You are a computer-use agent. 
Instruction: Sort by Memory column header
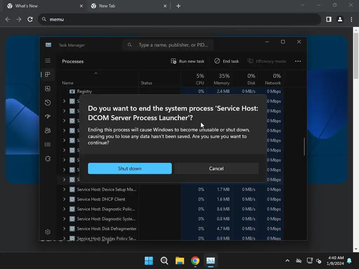(219, 79)
